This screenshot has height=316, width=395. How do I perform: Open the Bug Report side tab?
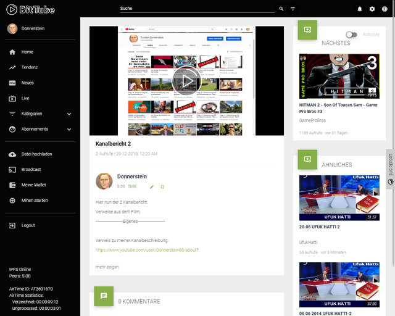(x=391, y=169)
